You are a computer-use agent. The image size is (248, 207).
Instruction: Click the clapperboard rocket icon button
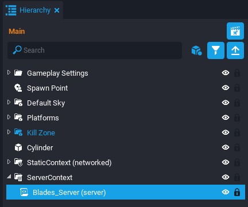click(x=235, y=31)
